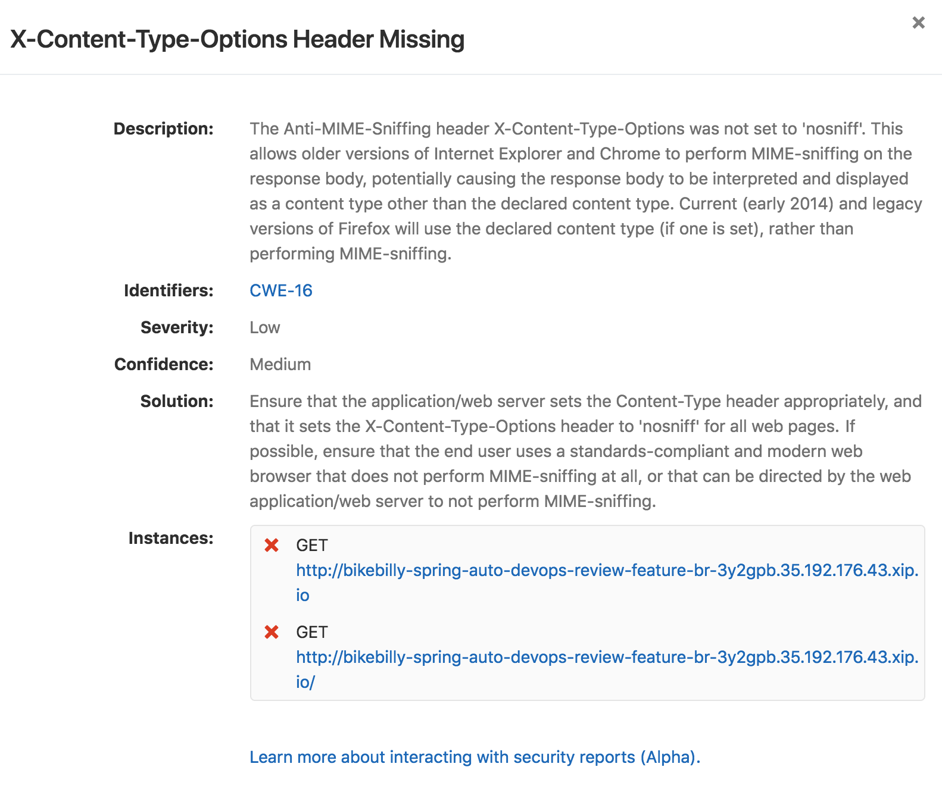Click the red X icon beside second GET
Image resolution: width=942 pixels, height=795 pixels.
pyautogui.click(x=272, y=632)
